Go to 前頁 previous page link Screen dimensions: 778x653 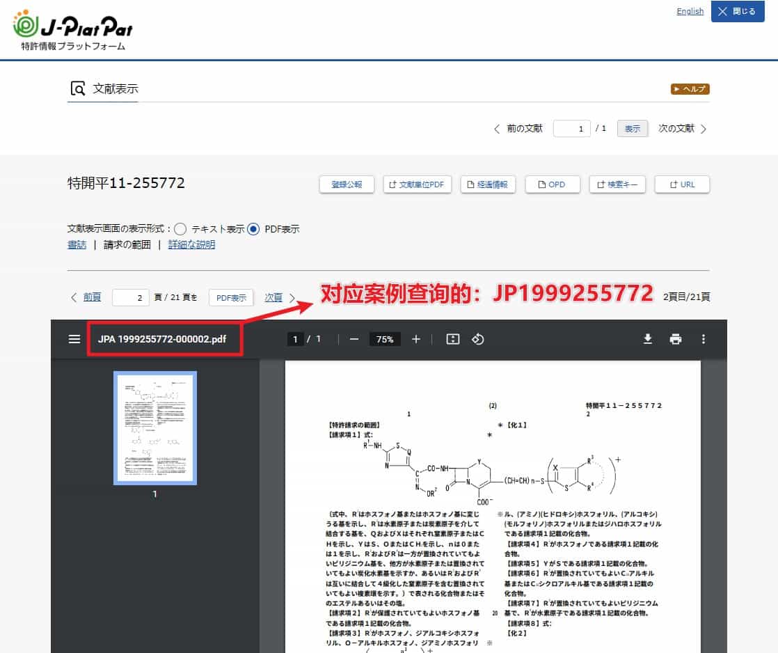pos(92,297)
